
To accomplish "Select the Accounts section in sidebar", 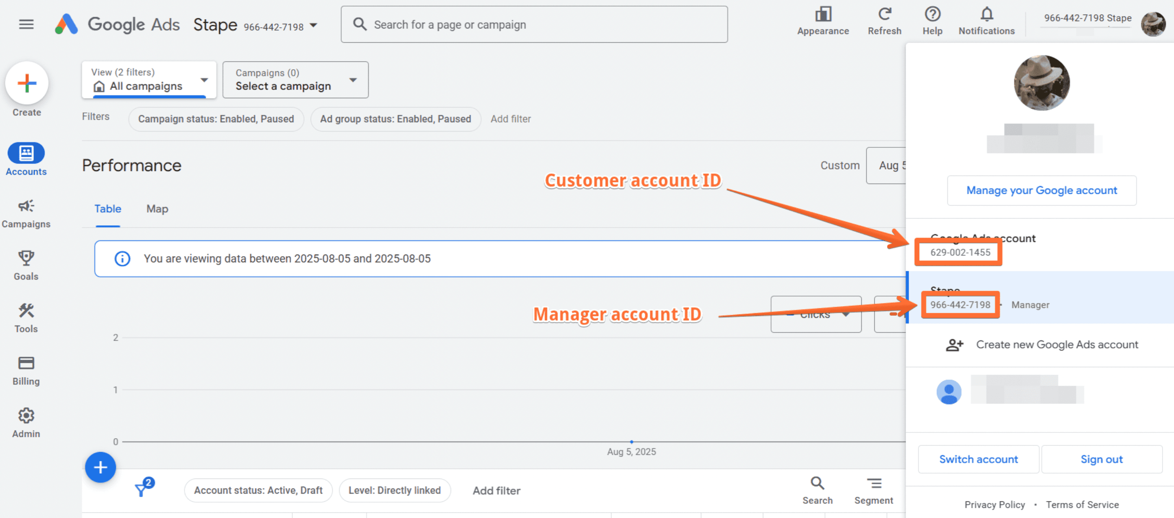I will tap(26, 159).
